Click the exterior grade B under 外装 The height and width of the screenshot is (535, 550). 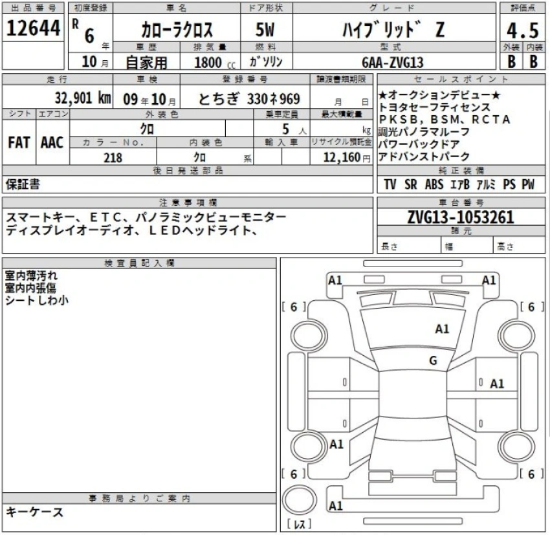point(512,61)
